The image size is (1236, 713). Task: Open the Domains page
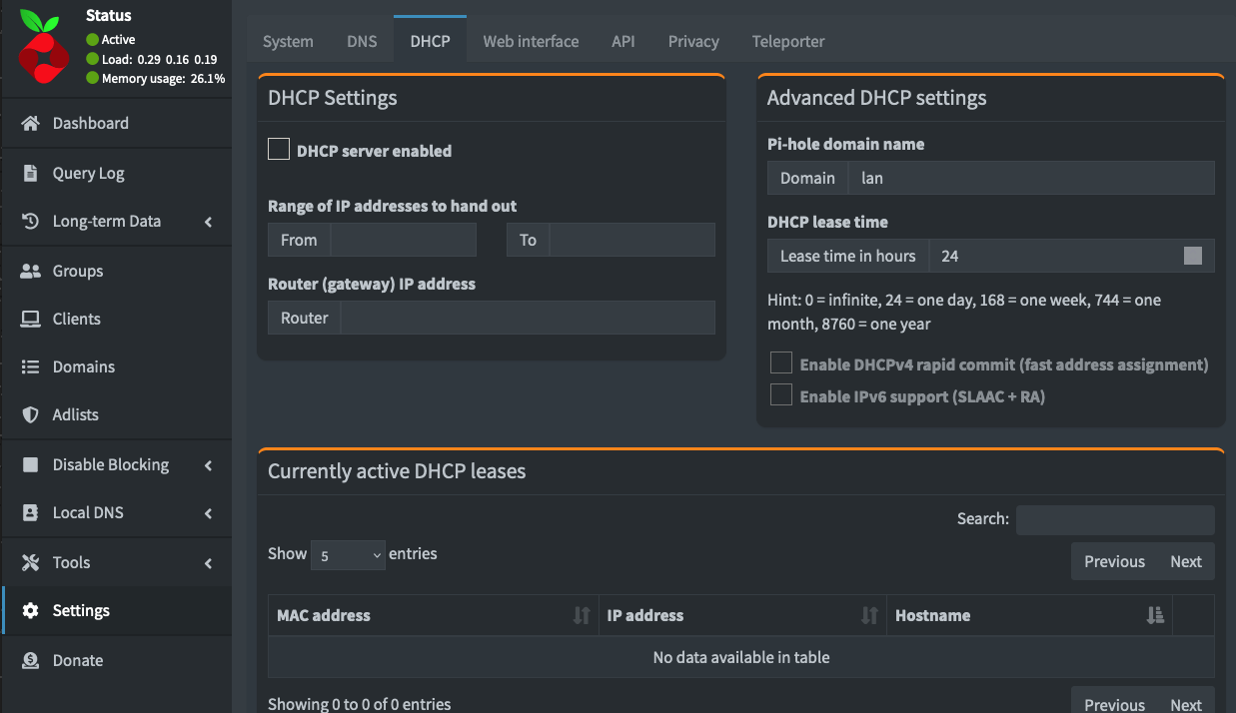[82, 366]
